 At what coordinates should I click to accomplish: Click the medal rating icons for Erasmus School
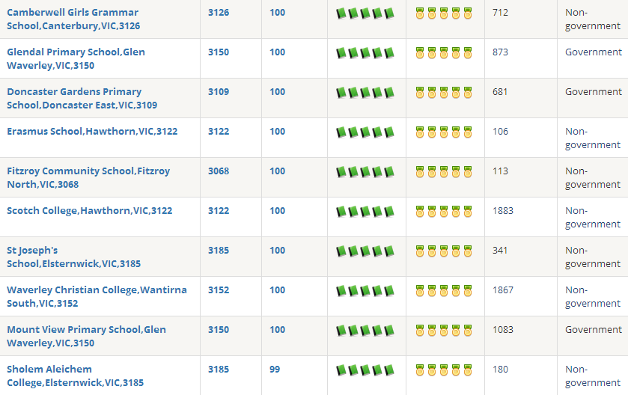[444, 132]
